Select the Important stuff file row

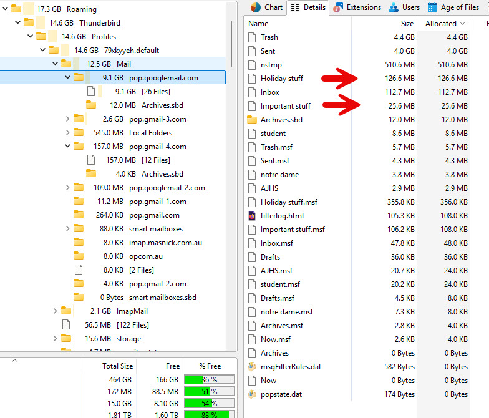(358, 106)
